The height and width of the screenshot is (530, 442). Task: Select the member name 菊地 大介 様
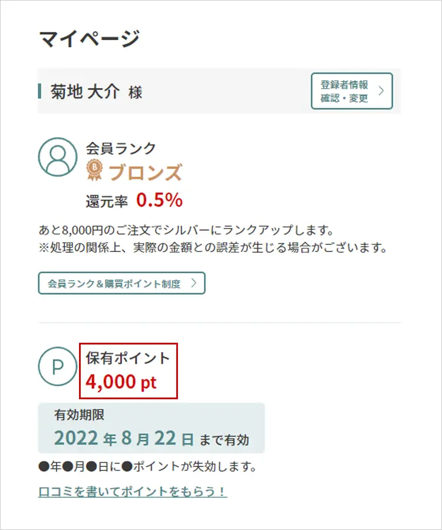(x=97, y=92)
